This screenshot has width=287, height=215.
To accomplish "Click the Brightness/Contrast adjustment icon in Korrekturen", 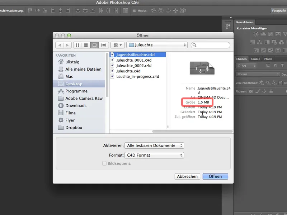I will tap(256, 34).
